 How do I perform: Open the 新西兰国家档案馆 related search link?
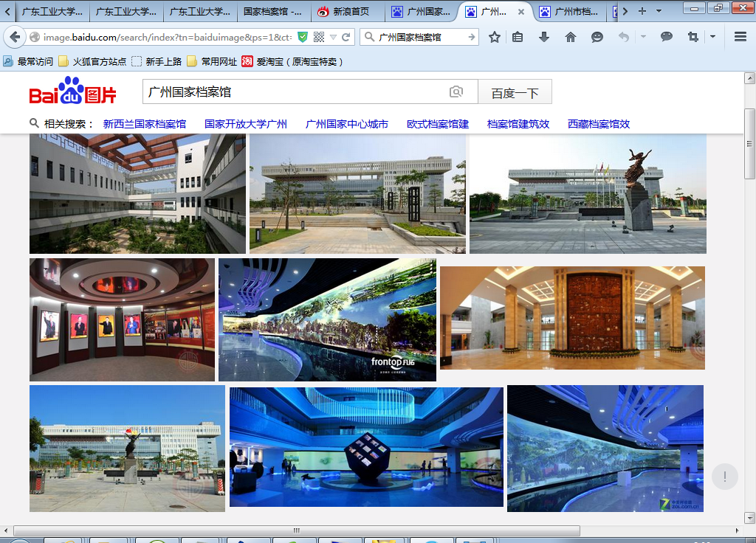click(144, 124)
